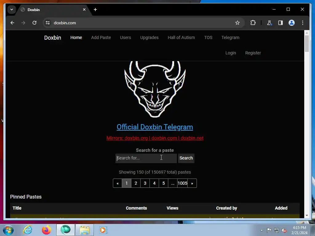
Task: Bookmark this page with star icon
Action: coord(237,23)
